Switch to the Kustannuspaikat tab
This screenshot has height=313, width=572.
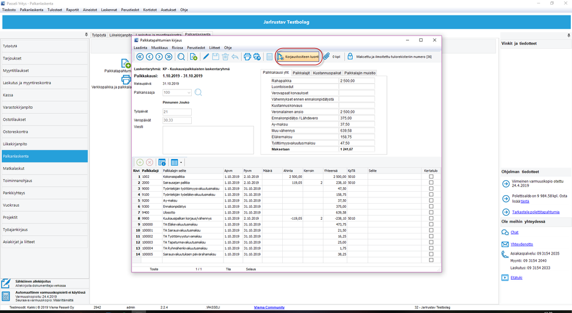pos(327,73)
